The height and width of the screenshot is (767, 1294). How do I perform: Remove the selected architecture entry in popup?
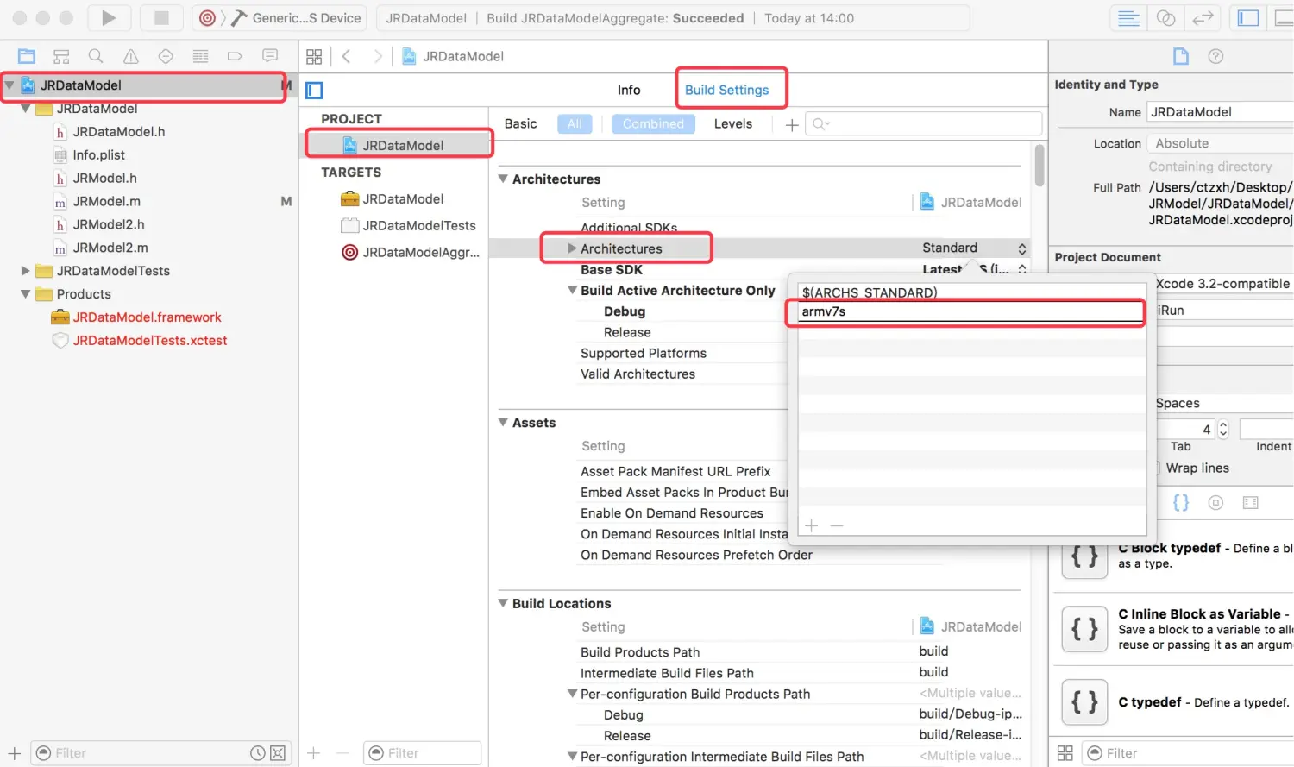(x=836, y=525)
